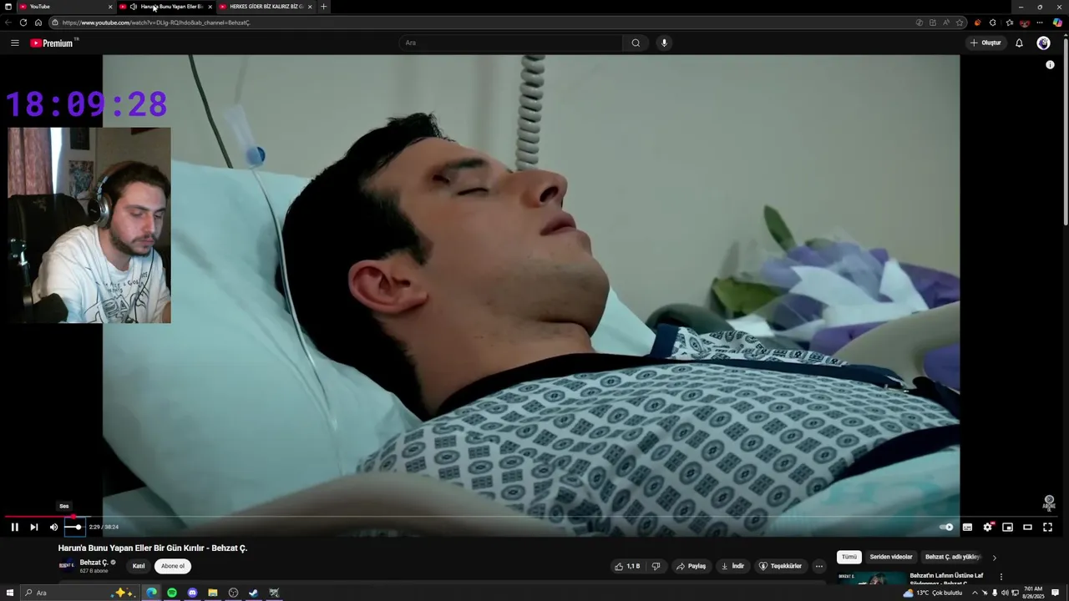Viewport: 1069px width, 601px height.
Task: Toggle subtitles/captions button
Action: (x=967, y=527)
